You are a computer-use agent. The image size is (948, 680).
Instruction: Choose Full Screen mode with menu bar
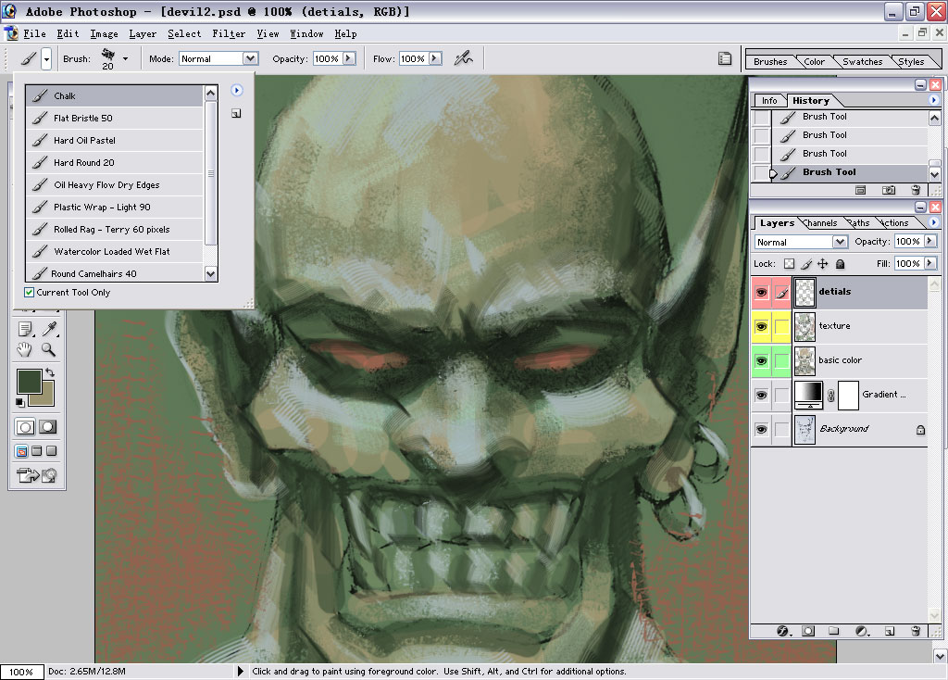click(36, 451)
